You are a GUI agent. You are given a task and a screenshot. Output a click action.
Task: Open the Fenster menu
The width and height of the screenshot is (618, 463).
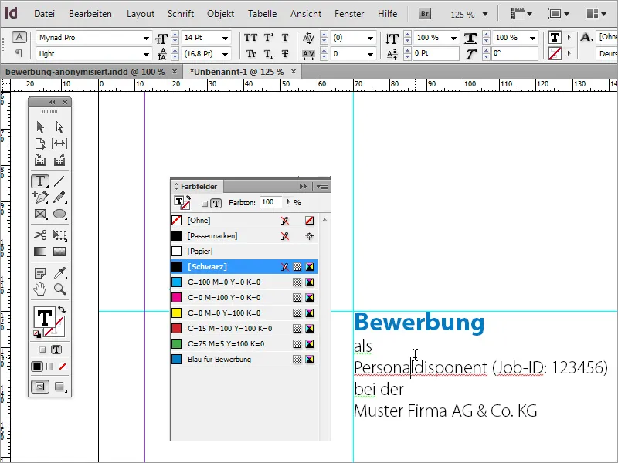click(x=349, y=13)
